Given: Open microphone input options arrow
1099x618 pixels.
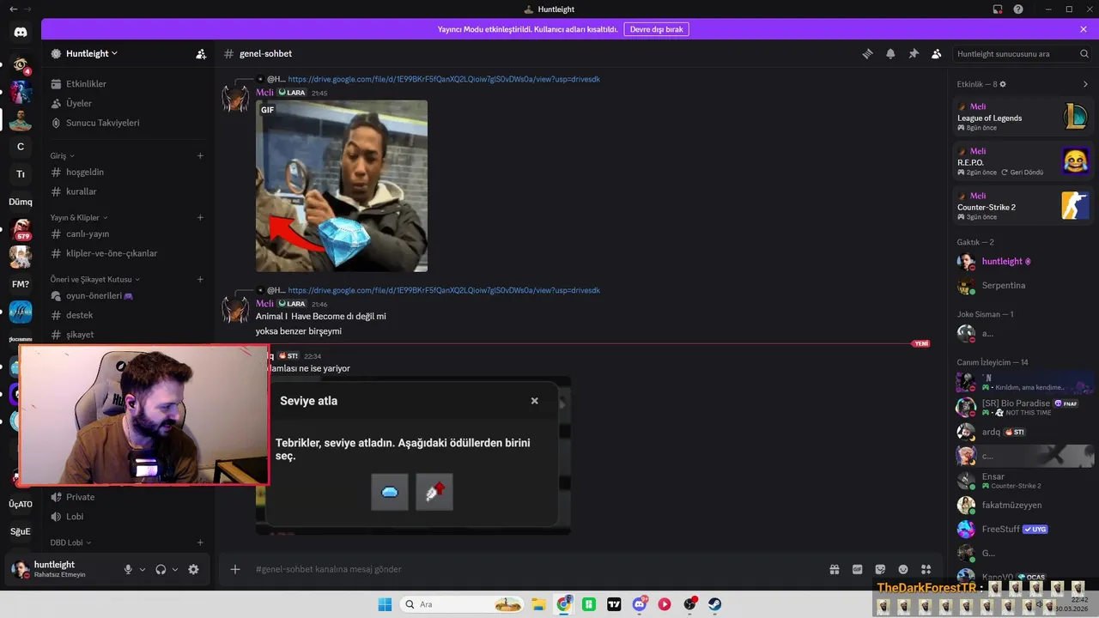Looking at the screenshot, I should (143, 569).
